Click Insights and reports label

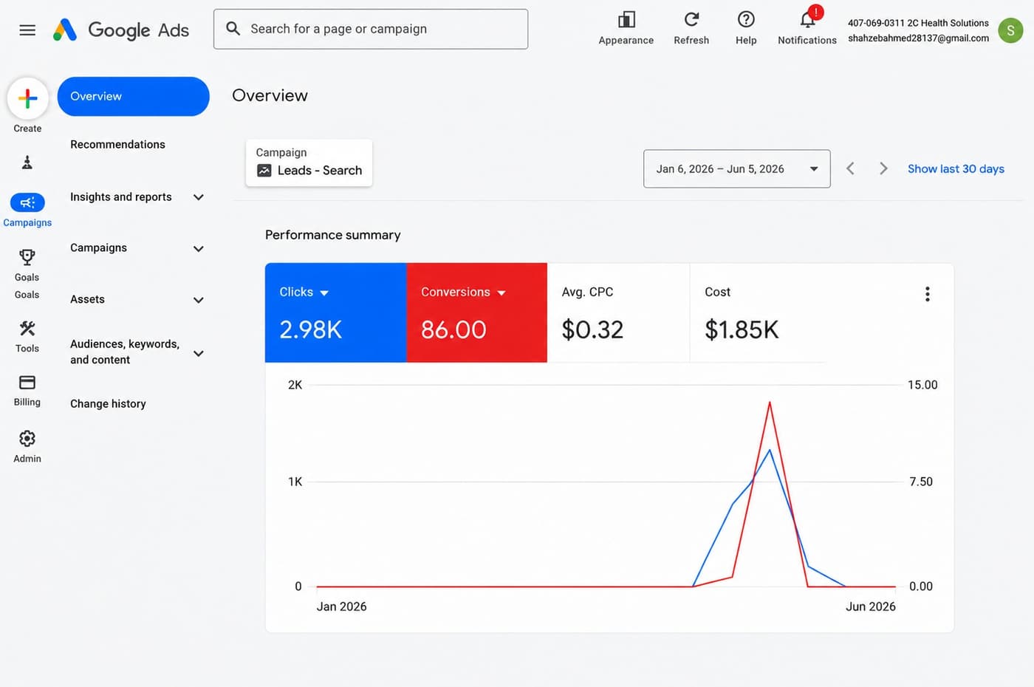tap(121, 197)
